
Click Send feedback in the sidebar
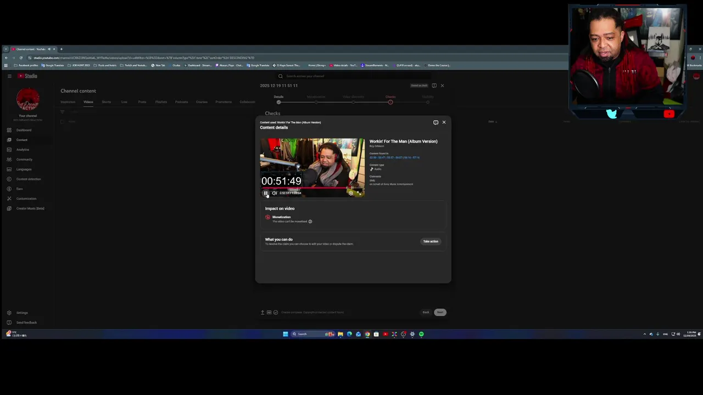(27, 323)
